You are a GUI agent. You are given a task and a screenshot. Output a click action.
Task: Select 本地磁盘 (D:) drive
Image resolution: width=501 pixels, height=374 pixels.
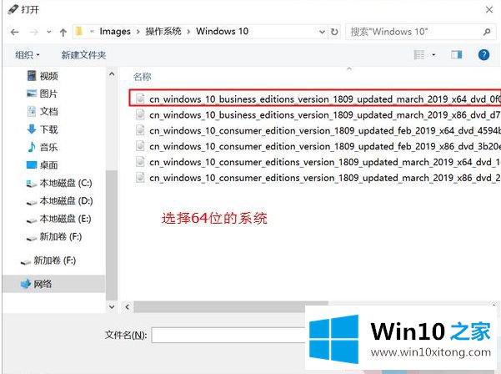pyautogui.click(x=59, y=201)
